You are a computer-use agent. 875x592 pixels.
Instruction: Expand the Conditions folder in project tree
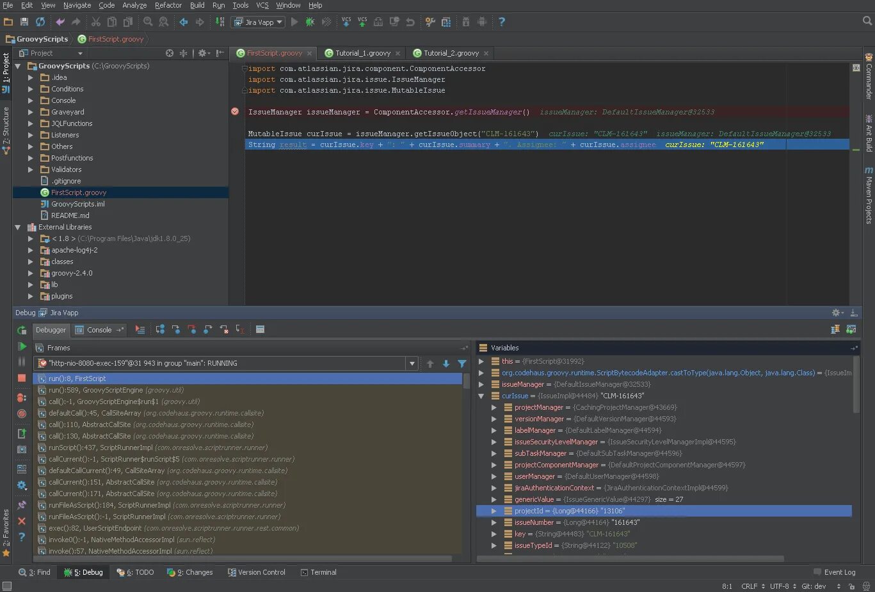point(30,89)
